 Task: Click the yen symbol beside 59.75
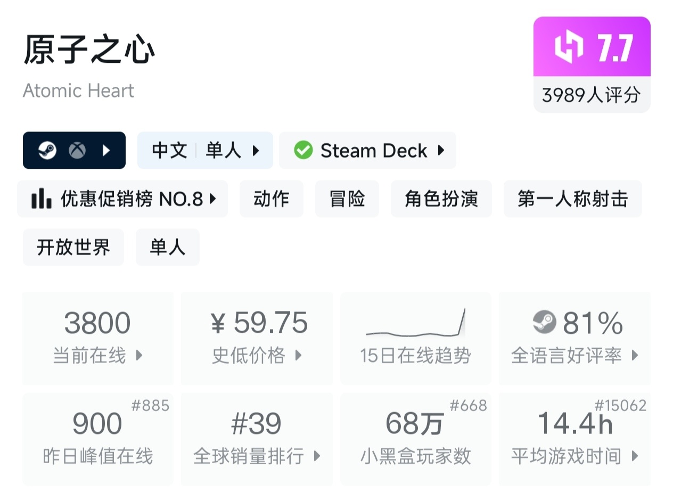pos(218,324)
